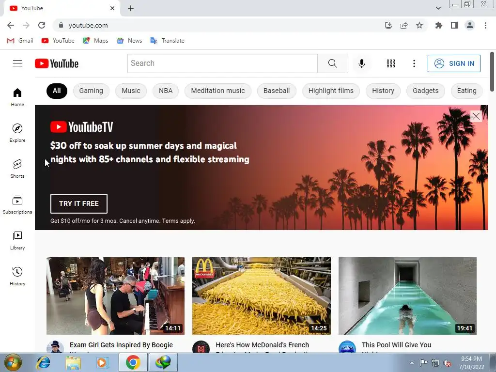Open Translate bookmark
496x372 pixels.
tap(167, 41)
